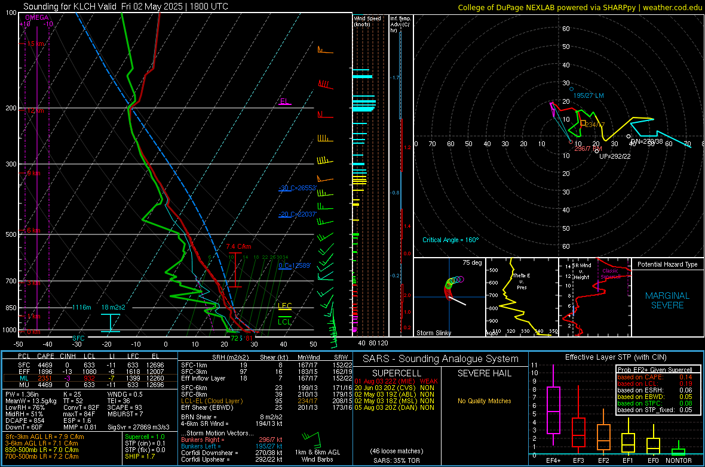
Task: Click the 'Inf. Temp. Adv.' panel header
Action: (400, 24)
